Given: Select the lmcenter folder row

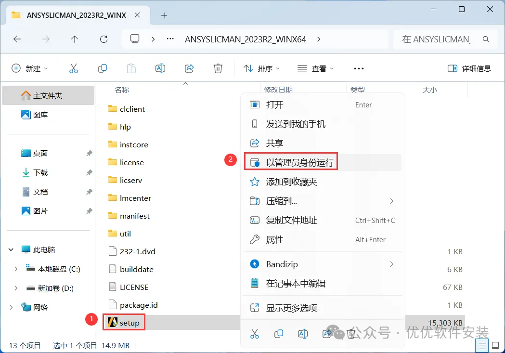Looking at the screenshot, I should (x=129, y=198).
